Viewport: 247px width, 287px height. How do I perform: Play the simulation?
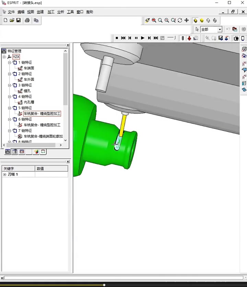pyautogui.click(x=143, y=38)
